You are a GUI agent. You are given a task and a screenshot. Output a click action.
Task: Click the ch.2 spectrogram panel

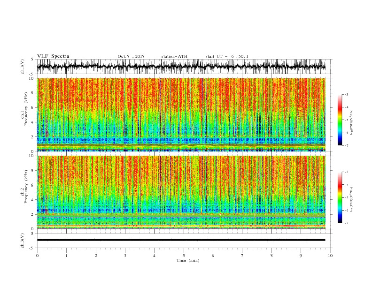[x=181, y=192]
